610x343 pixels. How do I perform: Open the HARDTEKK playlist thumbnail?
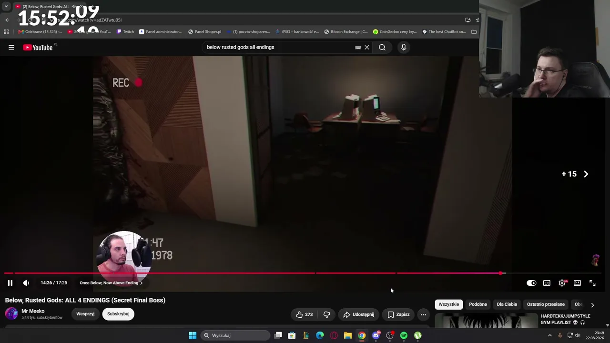486,321
